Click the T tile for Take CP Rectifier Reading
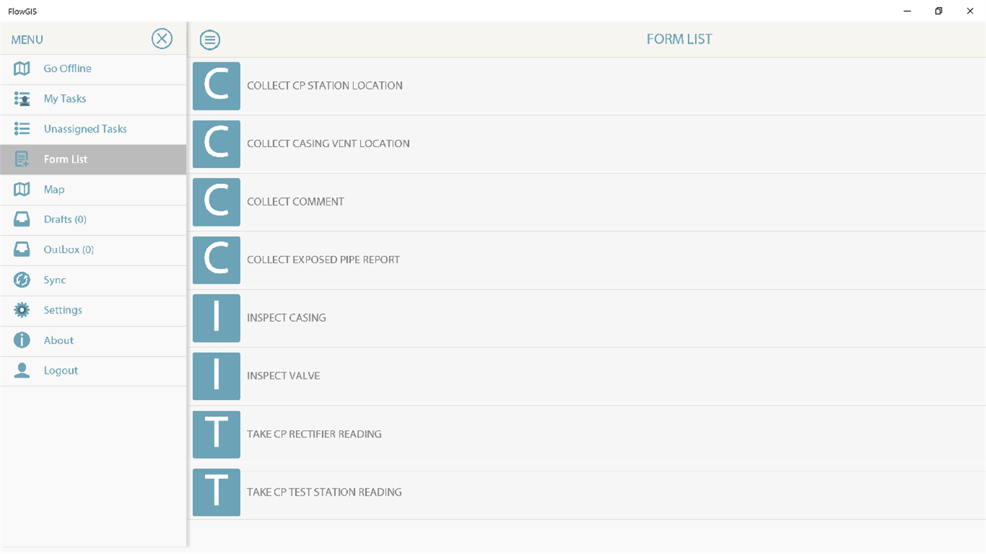986x554 pixels. pos(216,434)
